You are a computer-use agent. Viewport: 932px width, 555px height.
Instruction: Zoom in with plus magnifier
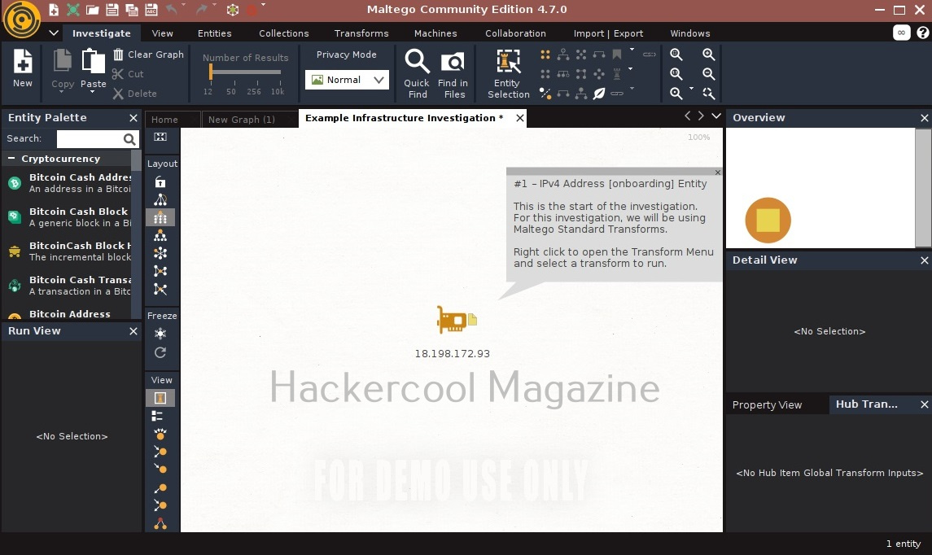click(708, 55)
